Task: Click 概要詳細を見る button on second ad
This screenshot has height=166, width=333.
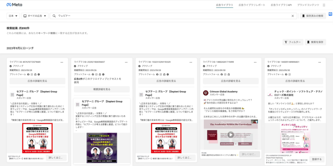Action: click(102, 89)
